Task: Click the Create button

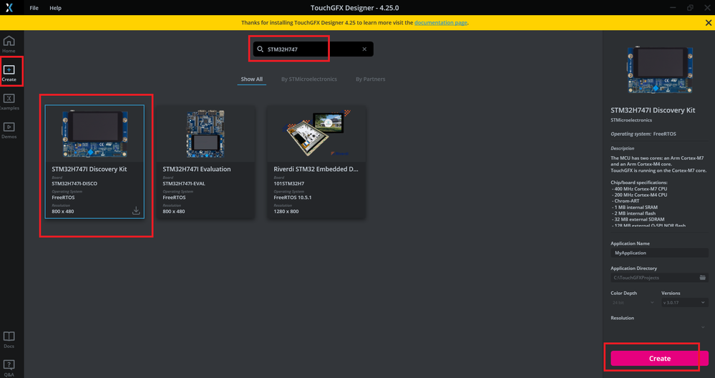Action: point(659,359)
